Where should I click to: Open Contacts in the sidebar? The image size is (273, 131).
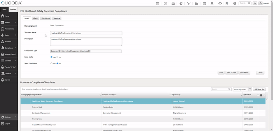9,73
